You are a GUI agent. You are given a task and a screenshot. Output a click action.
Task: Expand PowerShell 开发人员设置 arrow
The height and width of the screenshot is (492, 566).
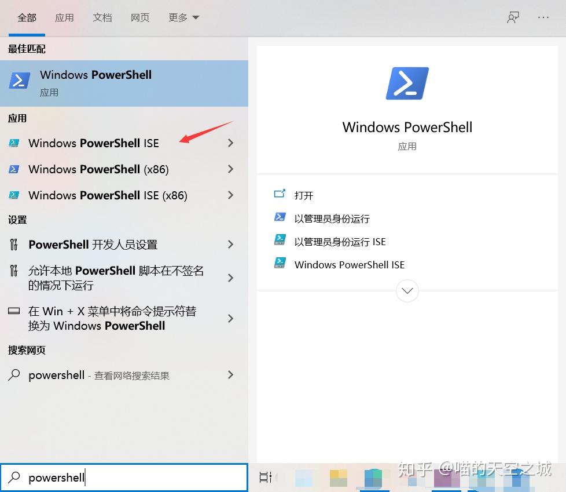click(231, 245)
